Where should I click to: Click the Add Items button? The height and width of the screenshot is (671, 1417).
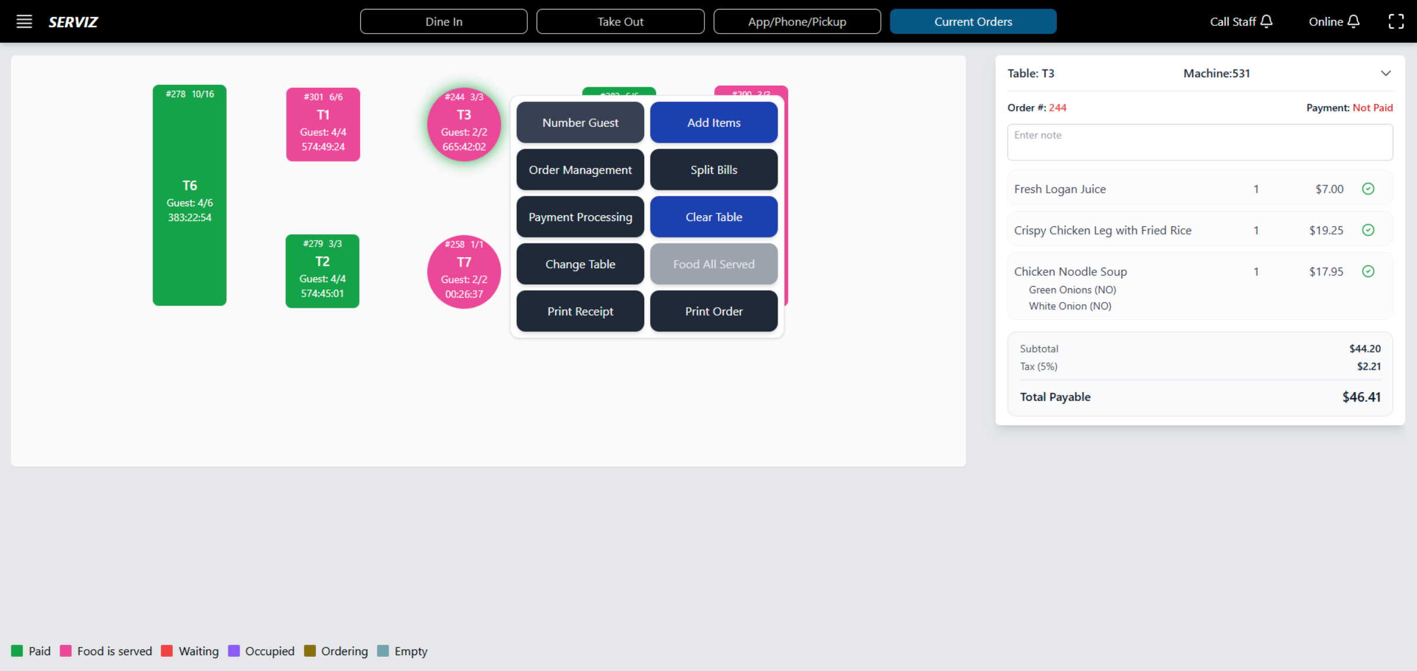point(713,123)
